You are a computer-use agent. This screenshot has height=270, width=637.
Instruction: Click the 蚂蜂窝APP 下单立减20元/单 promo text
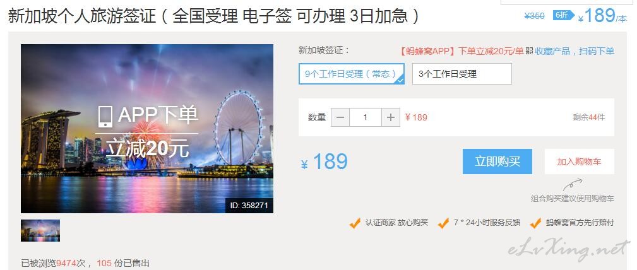[x=461, y=51]
